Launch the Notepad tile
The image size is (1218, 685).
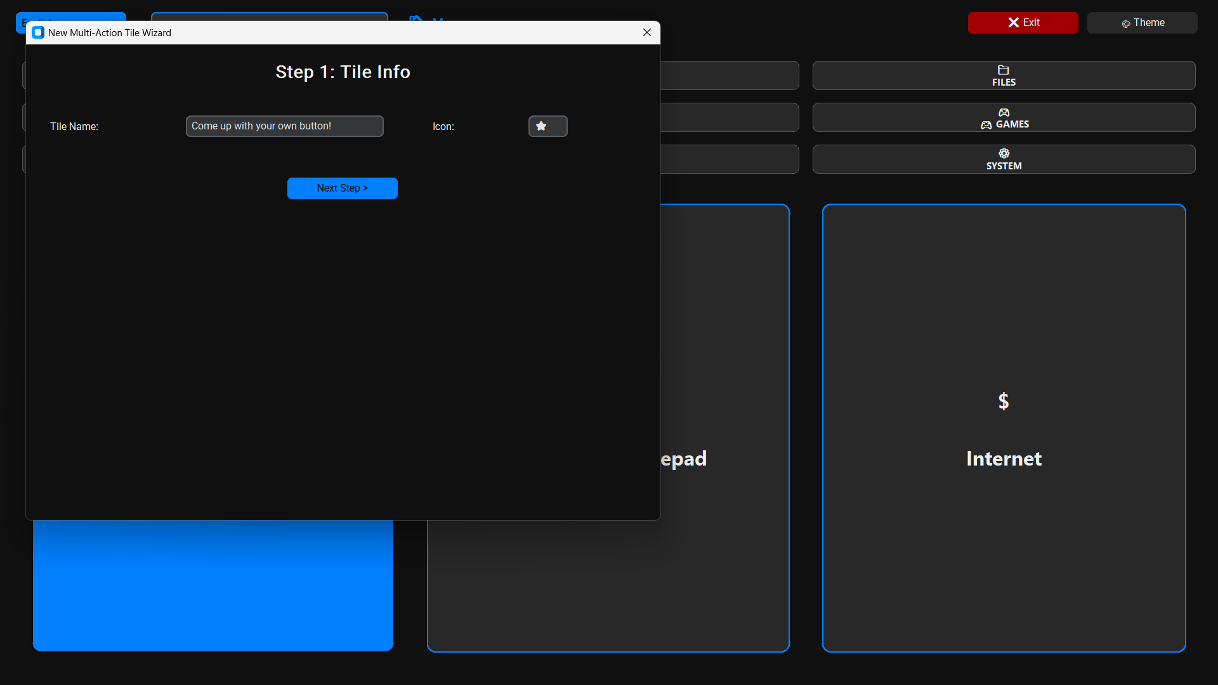point(608,584)
